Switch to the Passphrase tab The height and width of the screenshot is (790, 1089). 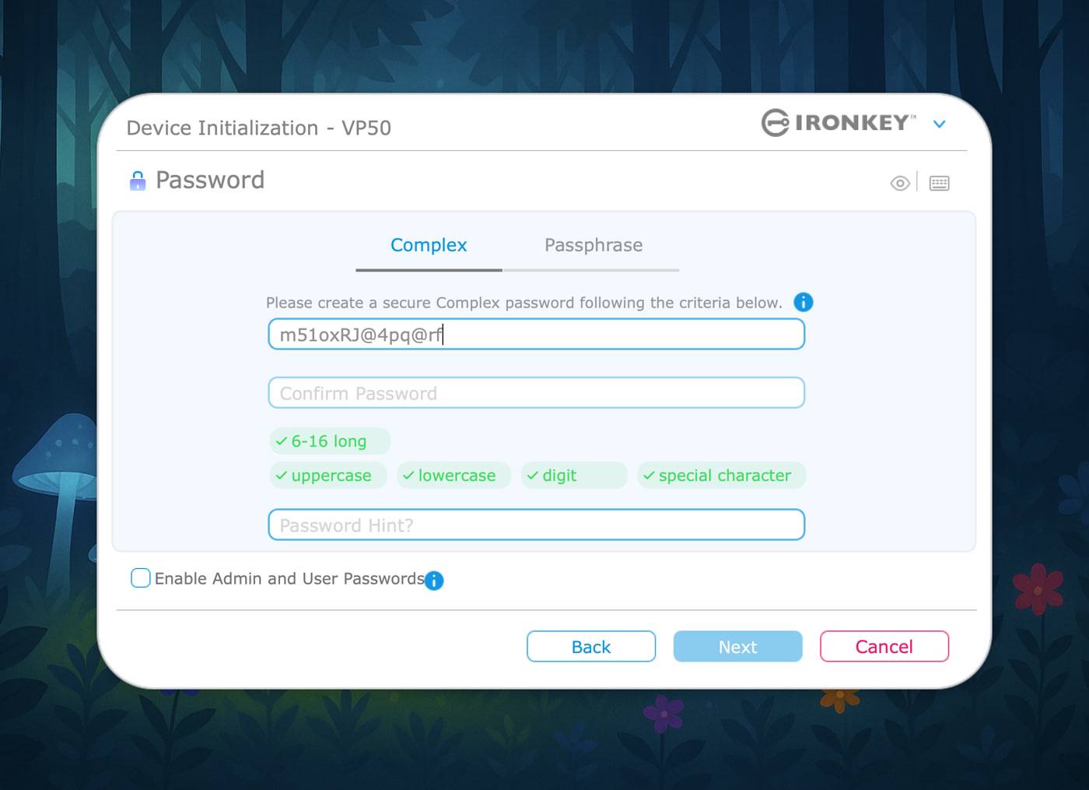594,245
